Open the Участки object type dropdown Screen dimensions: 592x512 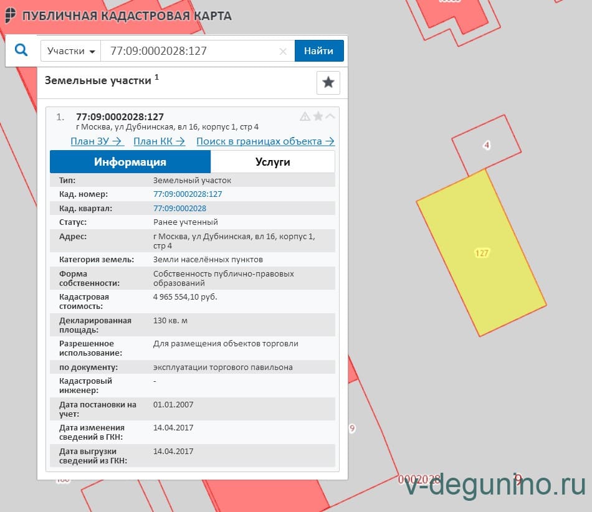click(x=70, y=51)
